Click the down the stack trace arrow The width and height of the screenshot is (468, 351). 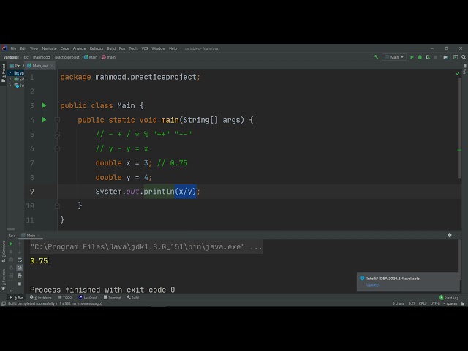[20, 252]
